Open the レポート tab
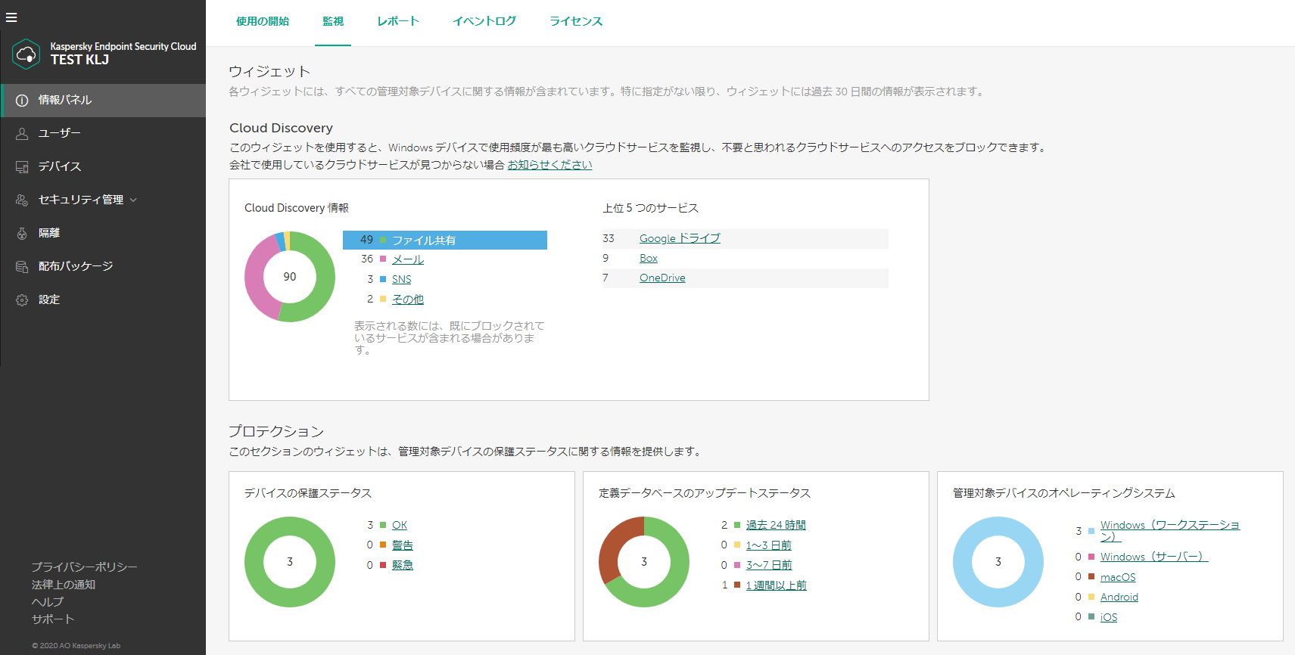This screenshot has height=655, width=1295. coord(398,21)
